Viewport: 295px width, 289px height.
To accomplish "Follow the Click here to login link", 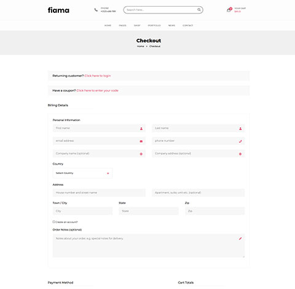I will tap(98, 76).
